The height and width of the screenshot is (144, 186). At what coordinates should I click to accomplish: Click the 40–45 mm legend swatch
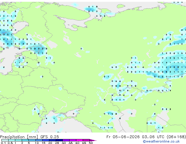coord(80,140)
